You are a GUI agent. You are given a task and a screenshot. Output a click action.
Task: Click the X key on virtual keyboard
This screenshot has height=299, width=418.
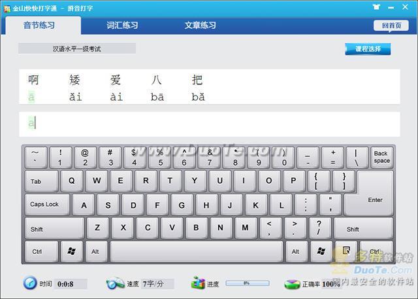pyautogui.click(x=122, y=228)
